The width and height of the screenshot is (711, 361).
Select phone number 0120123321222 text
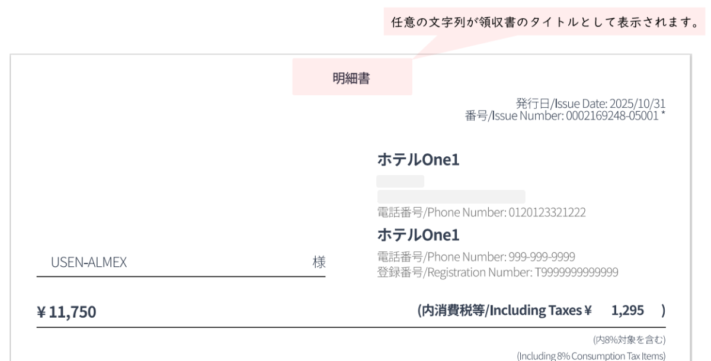coord(481,213)
